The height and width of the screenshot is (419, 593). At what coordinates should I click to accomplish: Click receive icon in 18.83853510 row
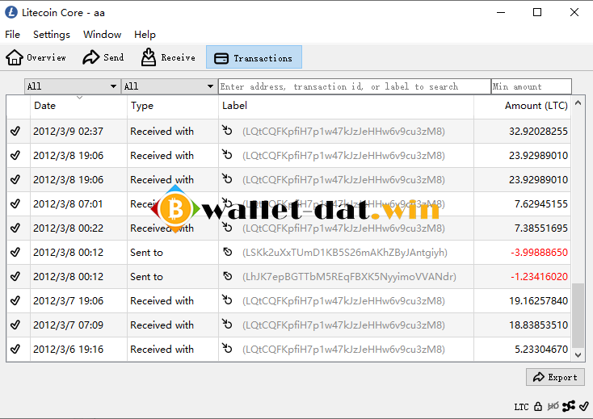tap(227, 325)
